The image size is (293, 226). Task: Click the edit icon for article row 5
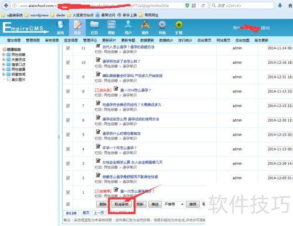tap(98, 132)
